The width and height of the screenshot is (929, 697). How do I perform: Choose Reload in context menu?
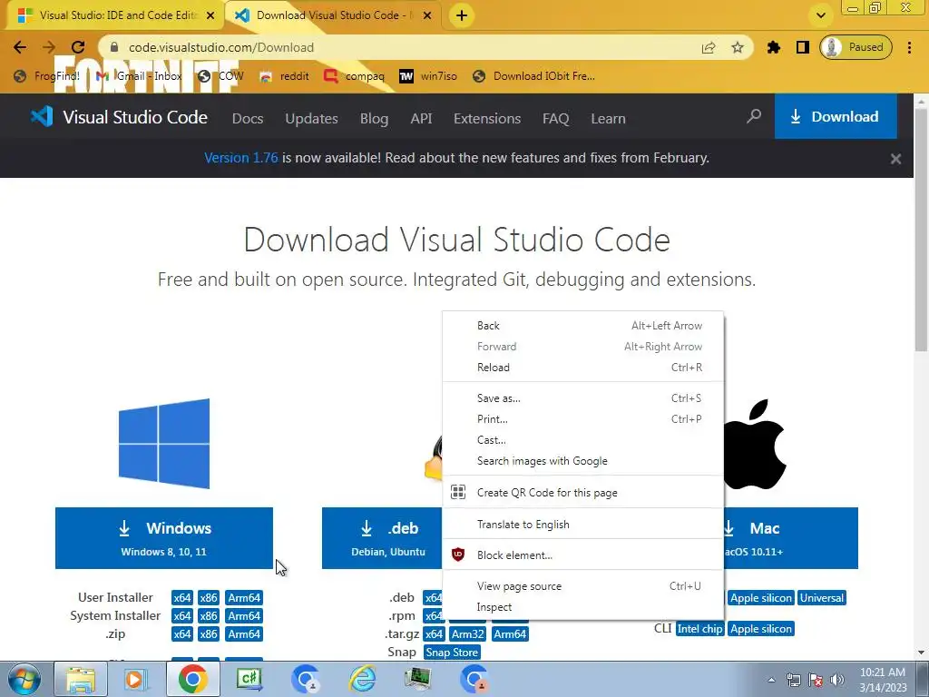583,368
